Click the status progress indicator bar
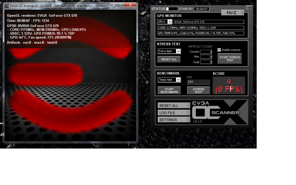 (172, 9)
